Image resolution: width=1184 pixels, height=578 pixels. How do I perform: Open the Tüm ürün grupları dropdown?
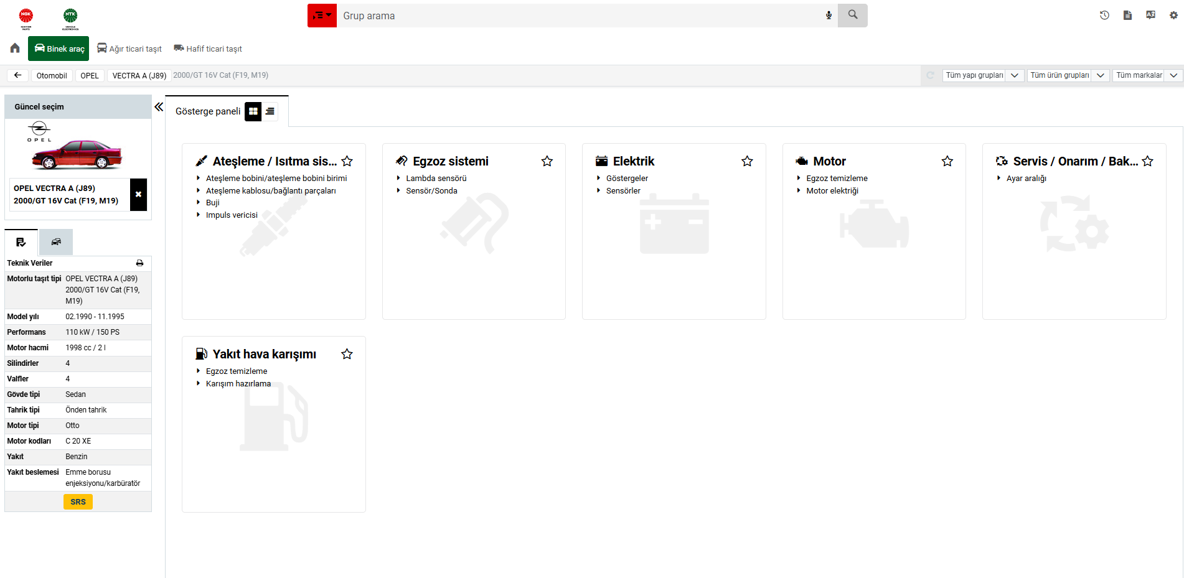pyautogui.click(x=1068, y=75)
